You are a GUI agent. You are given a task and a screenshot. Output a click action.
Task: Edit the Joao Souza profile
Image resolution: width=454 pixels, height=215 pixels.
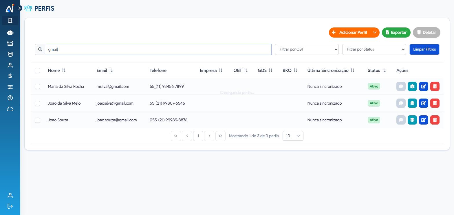click(424, 120)
